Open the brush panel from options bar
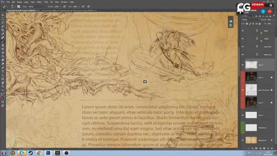 [x=19, y=6]
